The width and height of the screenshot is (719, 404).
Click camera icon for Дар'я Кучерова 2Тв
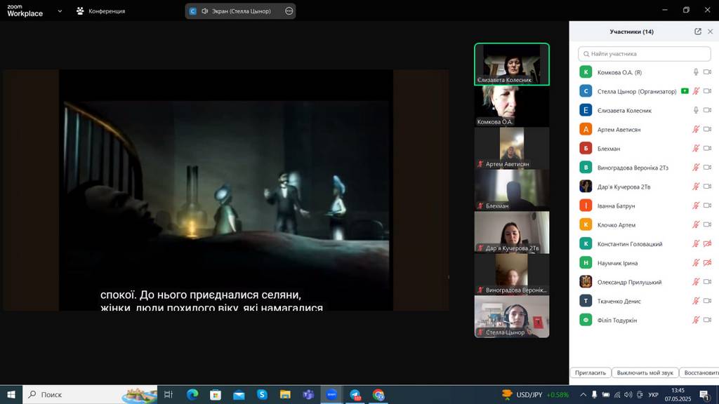click(x=708, y=187)
